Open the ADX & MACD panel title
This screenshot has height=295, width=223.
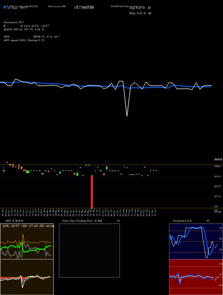point(14,221)
